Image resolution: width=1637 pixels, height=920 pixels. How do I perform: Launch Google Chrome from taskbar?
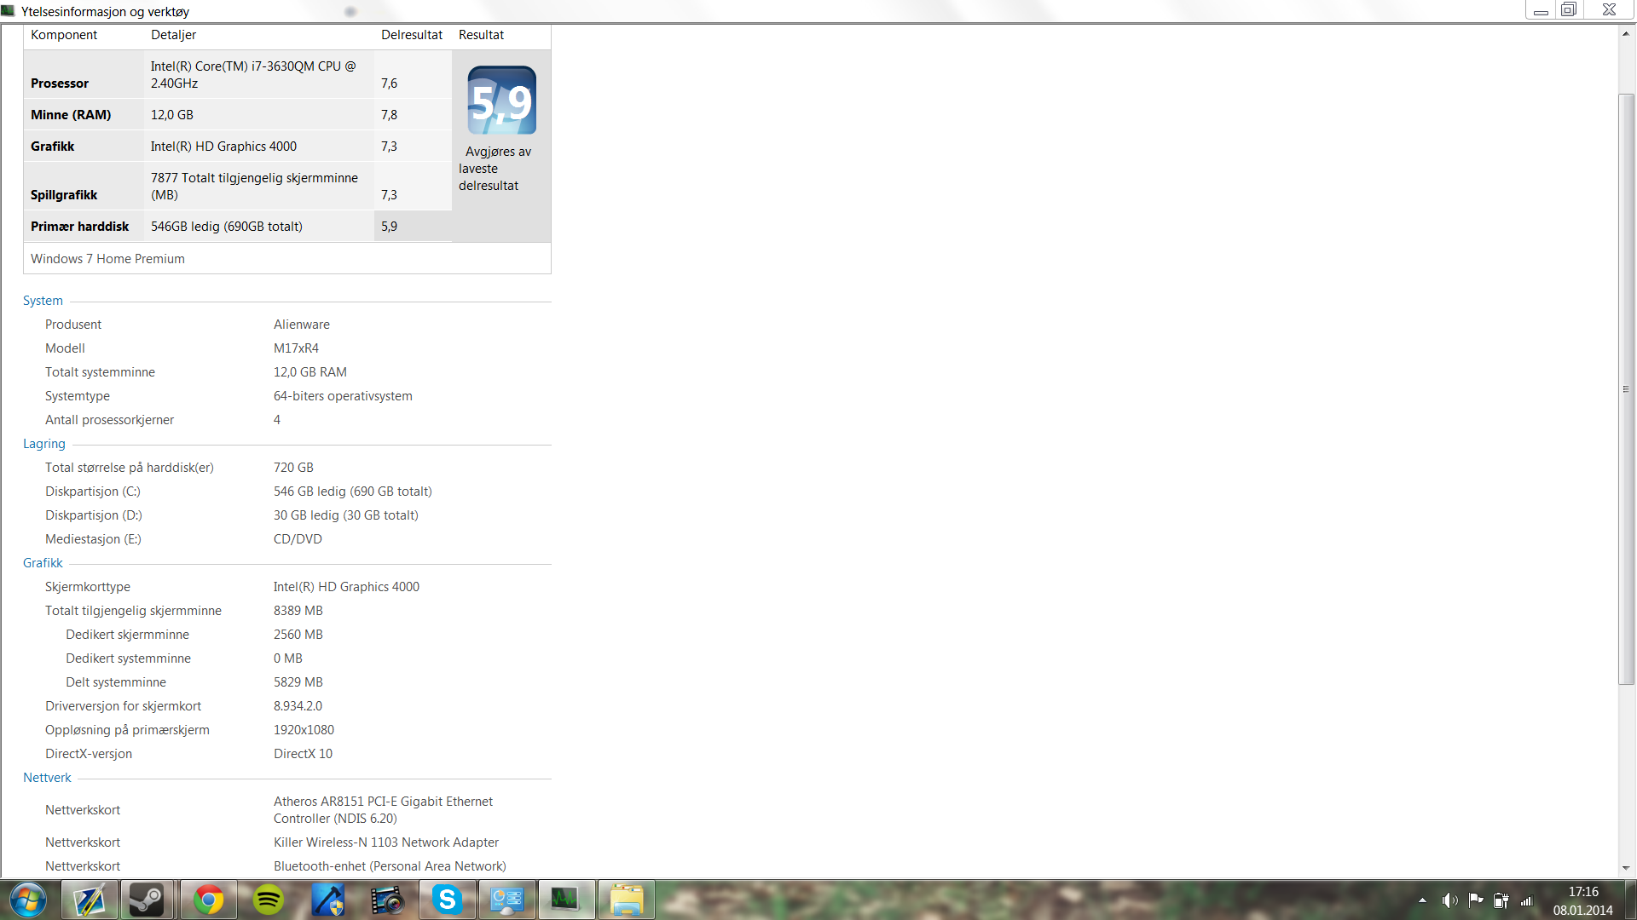pos(208,900)
